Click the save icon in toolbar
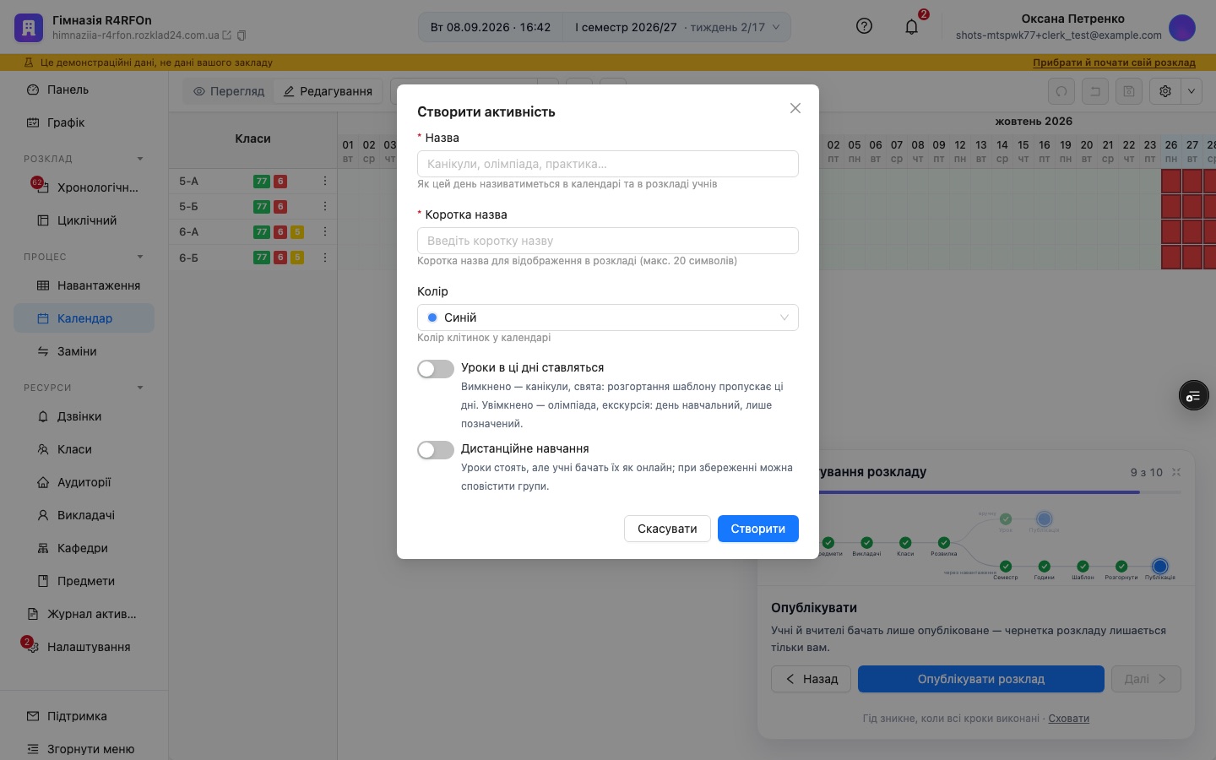This screenshot has height=760, width=1216. 1129,91
